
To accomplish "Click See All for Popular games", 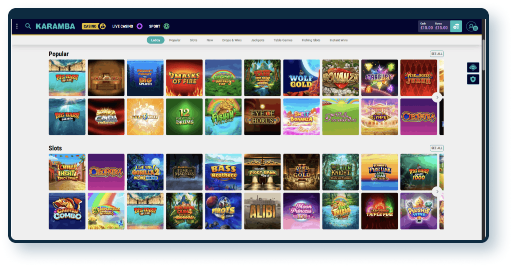I will tap(437, 54).
